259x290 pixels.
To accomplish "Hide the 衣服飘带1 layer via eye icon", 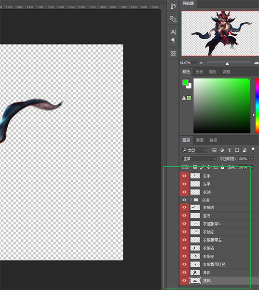I will pos(184,224).
